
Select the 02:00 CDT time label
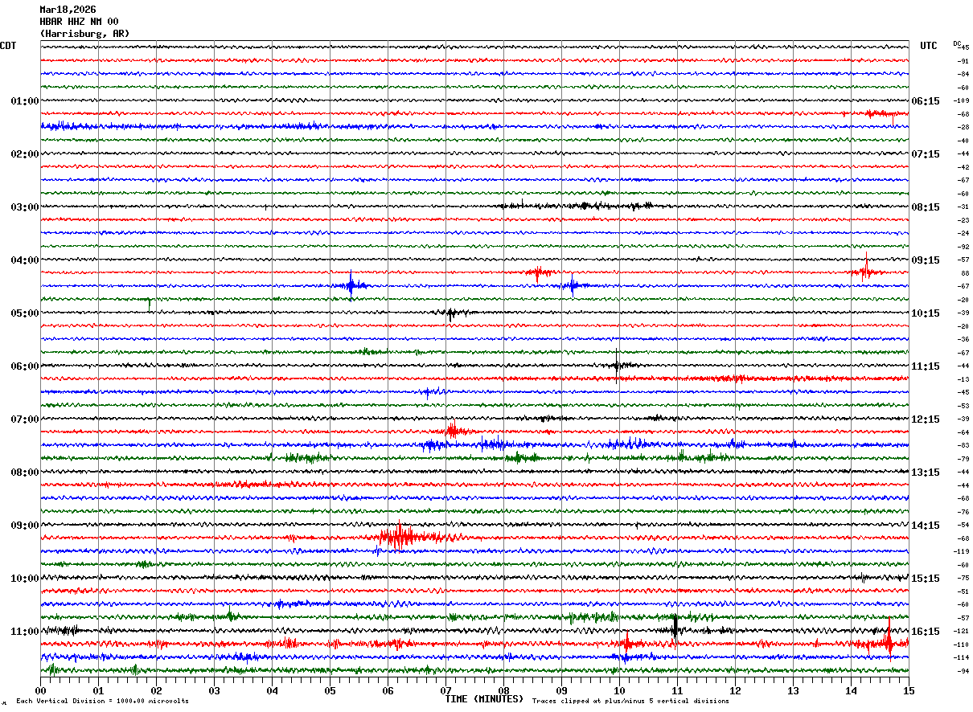(25, 154)
